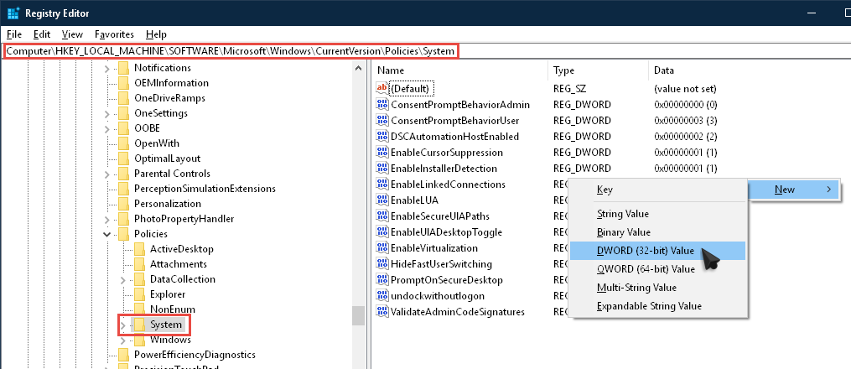Screen dimensions: 851x369
Task: Click the PowerEfficiencyDiagnostics folder icon
Action: (124, 355)
